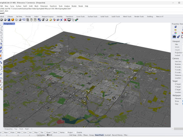Open the Help menu

point(87,6)
